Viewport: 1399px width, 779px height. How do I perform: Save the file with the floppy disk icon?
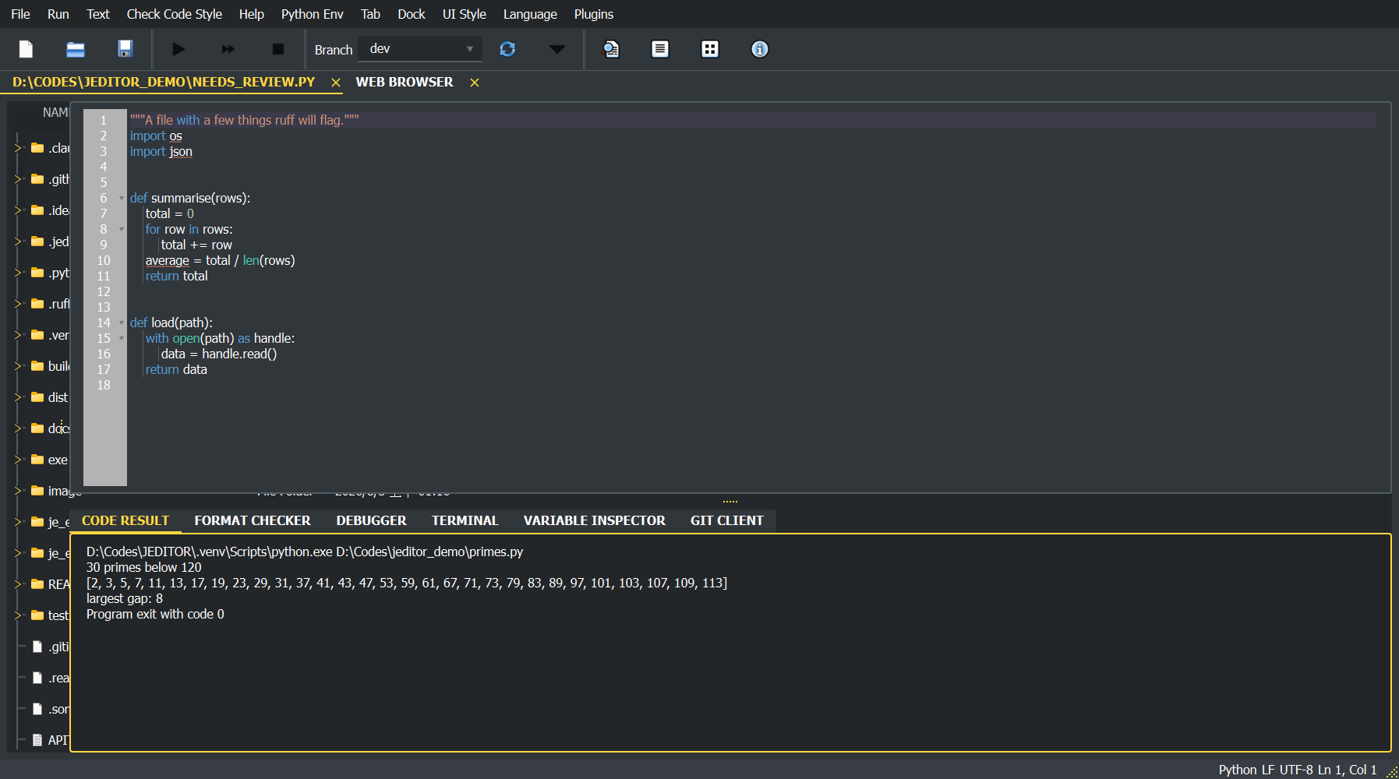point(125,49)
